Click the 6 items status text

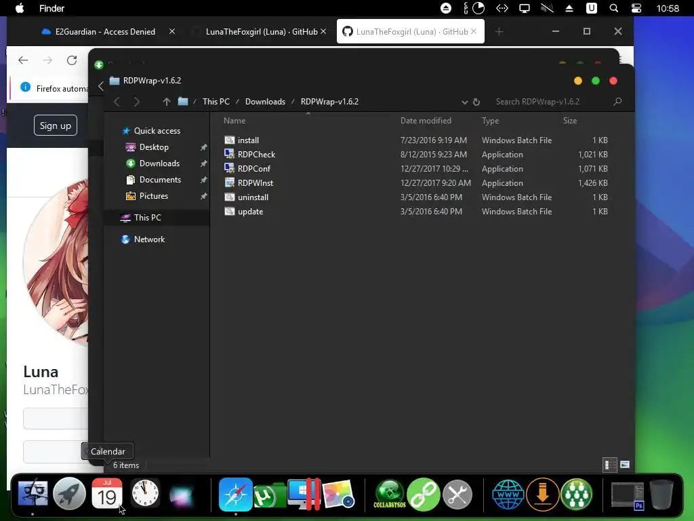[x=125, y=465]
